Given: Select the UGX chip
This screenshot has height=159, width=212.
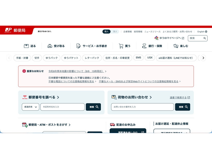Looking at the screenshot, I should click(x=150, y=57).
